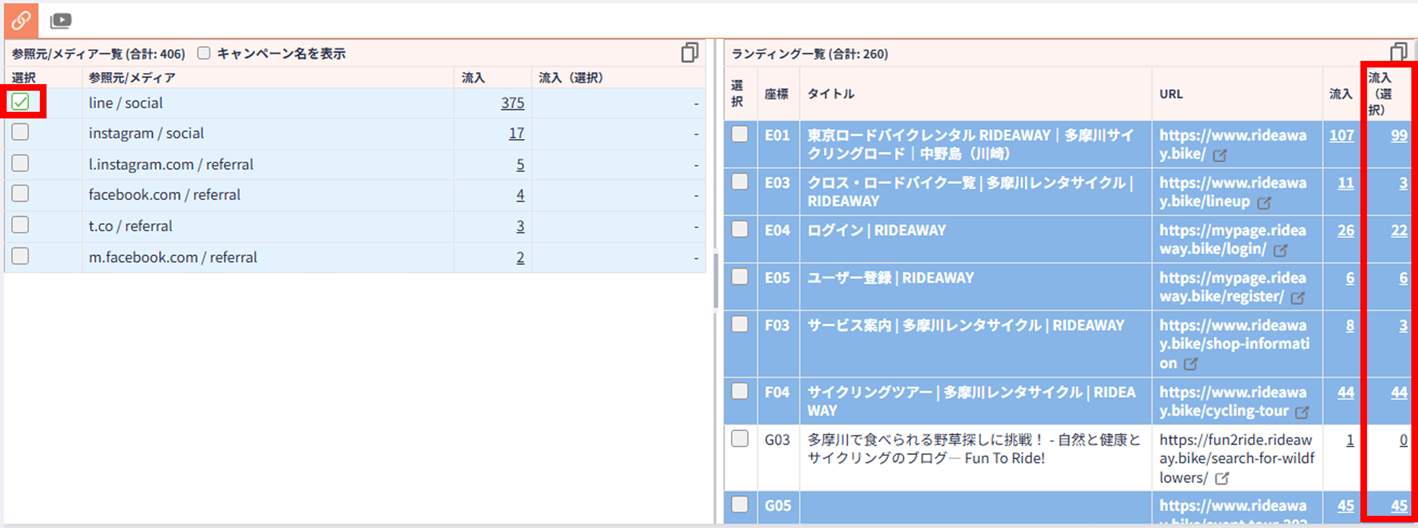Select landing page F04 checkbox
1418x528 pixels.
coord(740,391)
